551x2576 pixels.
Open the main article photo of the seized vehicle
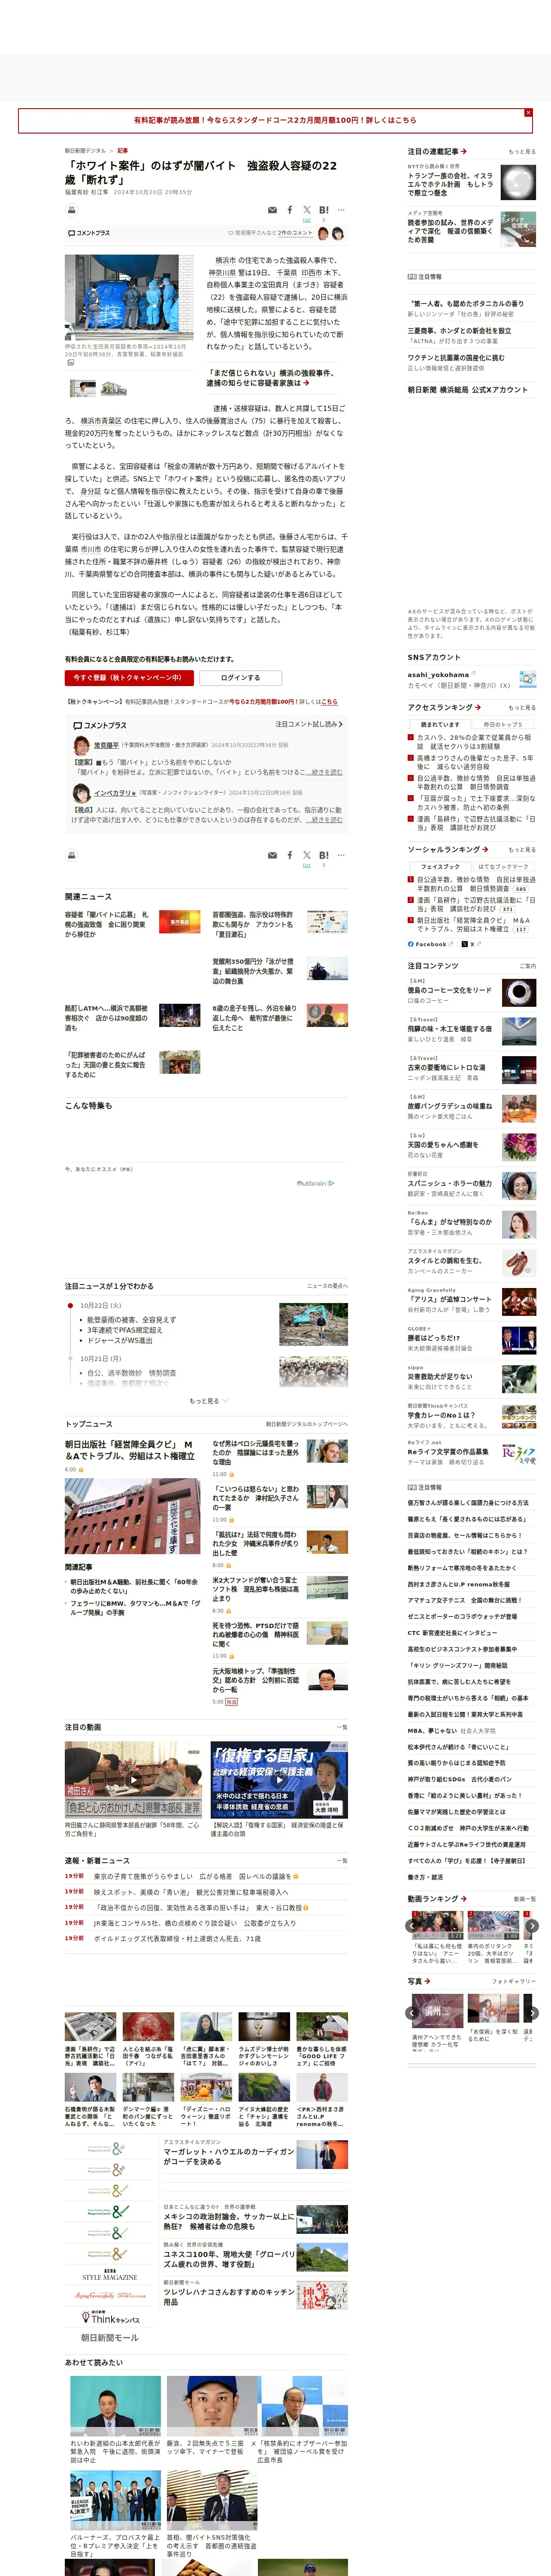tap(129, 298)
